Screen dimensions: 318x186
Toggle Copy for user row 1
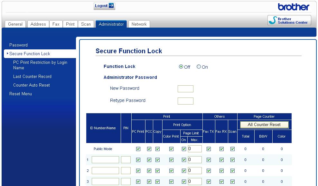click(157, 160)
